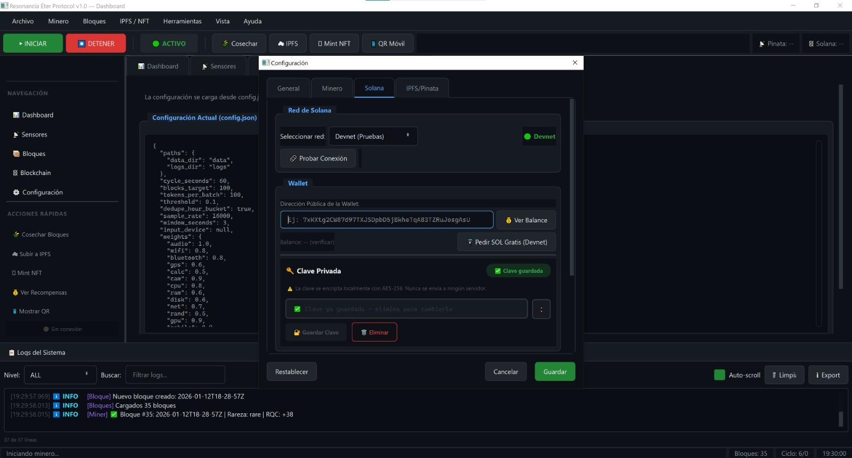Click the green Guardar button

coord(554,372)
